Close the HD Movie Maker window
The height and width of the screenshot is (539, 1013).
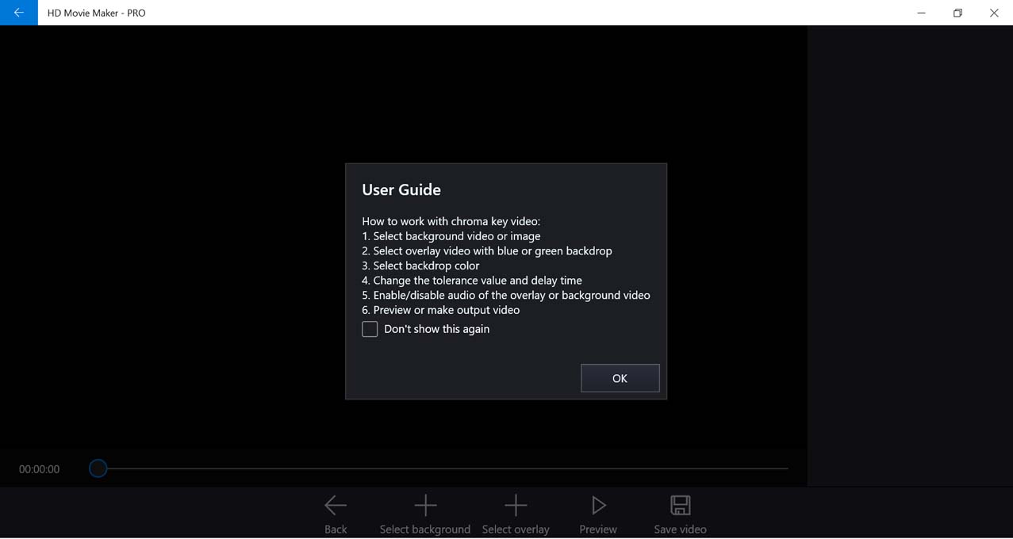(994, 13)
